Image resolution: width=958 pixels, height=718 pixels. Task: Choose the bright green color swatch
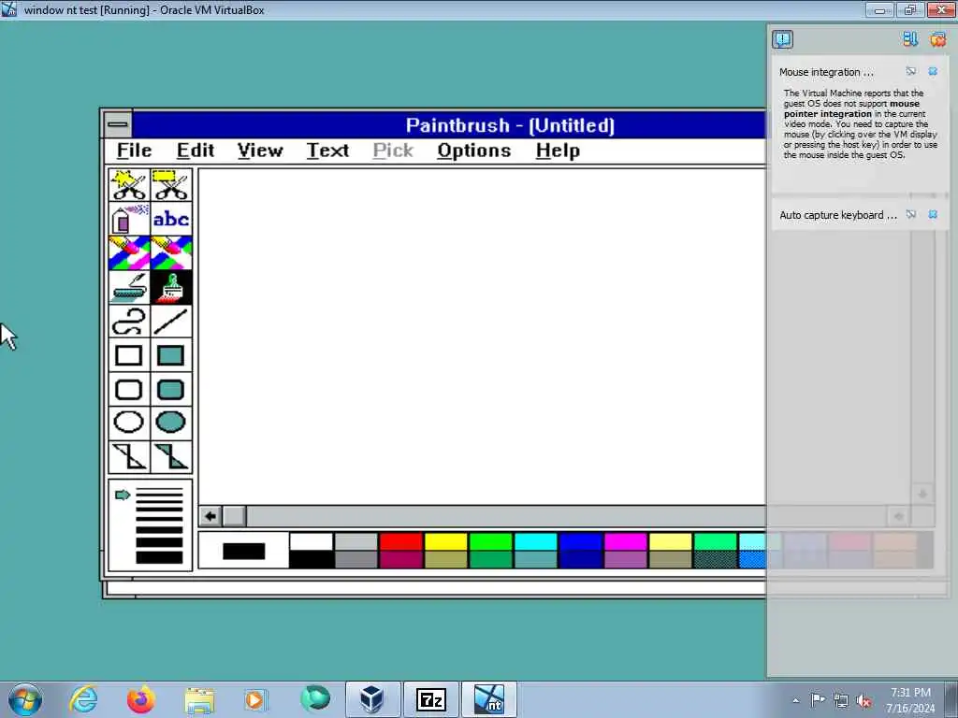(490, 541)
